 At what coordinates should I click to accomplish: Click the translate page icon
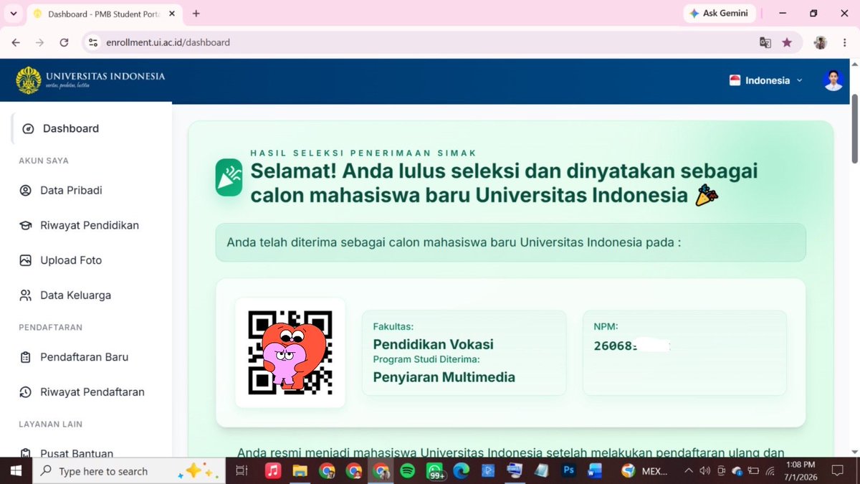coord(765,42)
